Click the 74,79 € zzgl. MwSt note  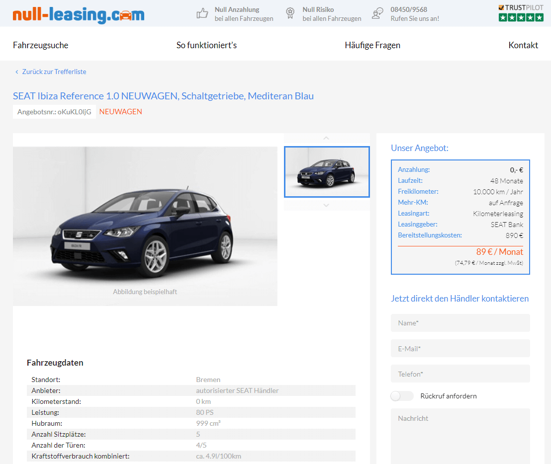489,263
